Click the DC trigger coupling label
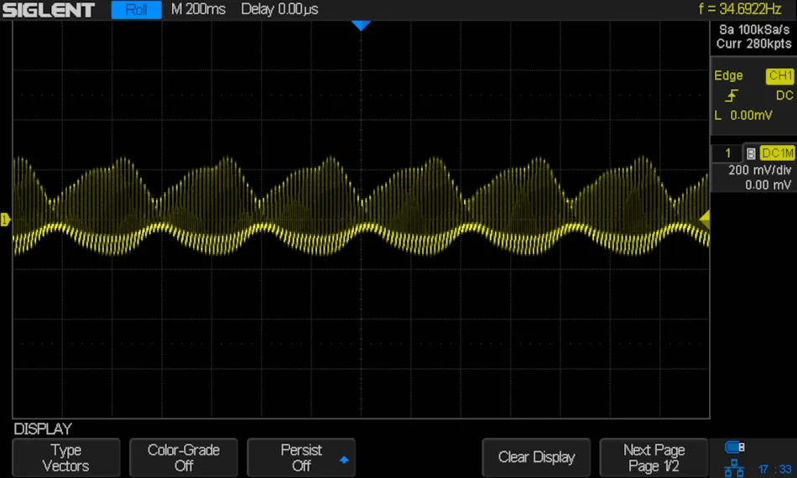797x478 pixels. coord(784,96)
